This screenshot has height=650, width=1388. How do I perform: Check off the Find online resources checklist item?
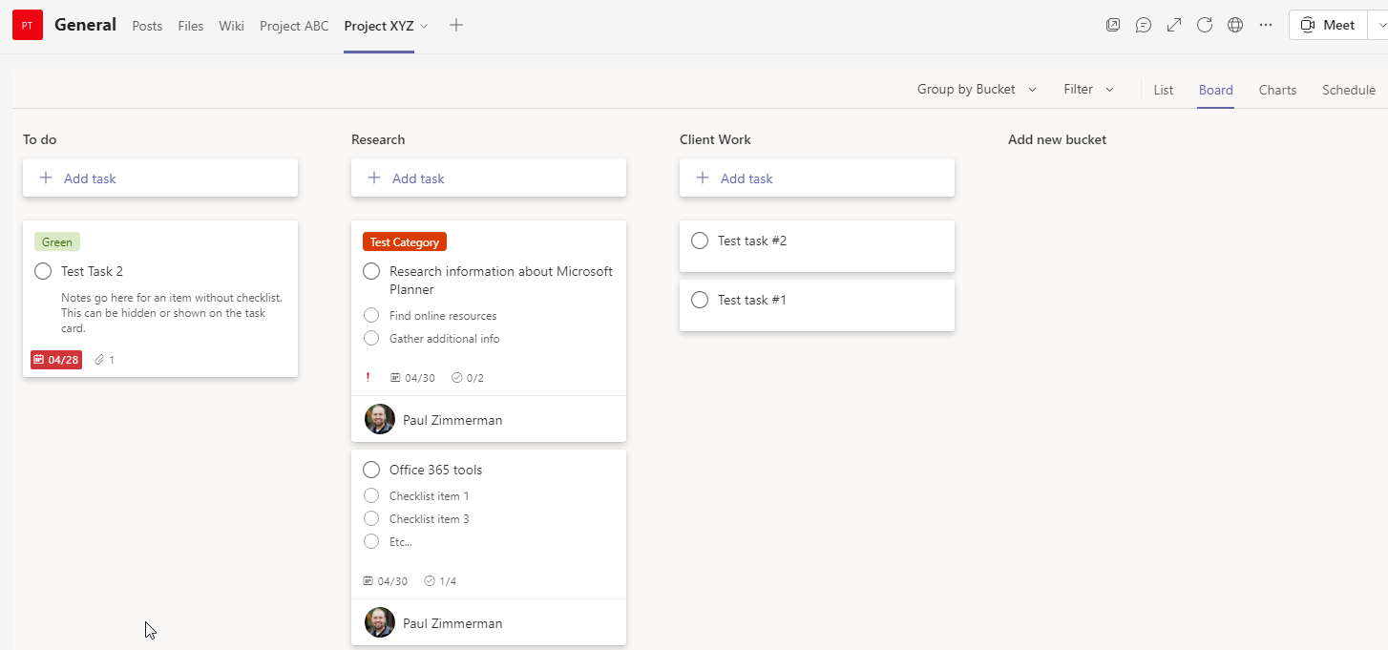click(x=370, y=315)
